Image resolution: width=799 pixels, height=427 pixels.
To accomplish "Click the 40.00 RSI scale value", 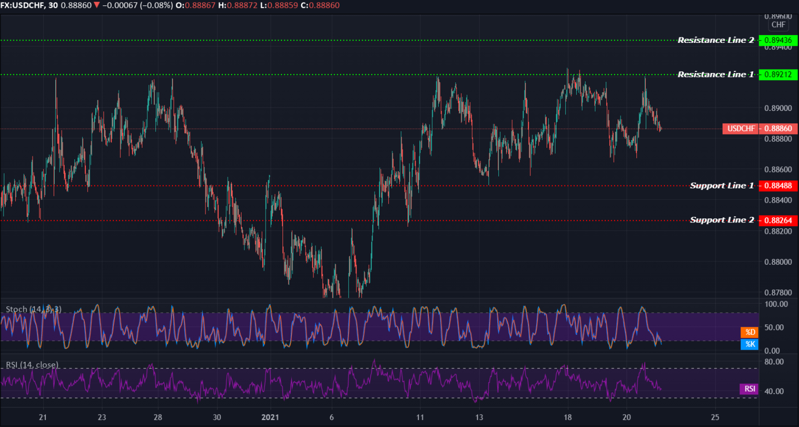I will [x=774, y=391].
